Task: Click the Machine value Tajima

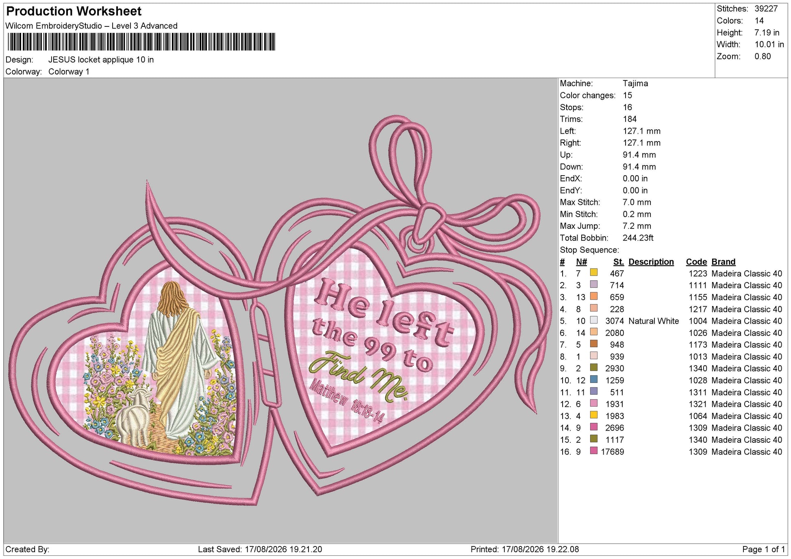Action: pos(635,83)
